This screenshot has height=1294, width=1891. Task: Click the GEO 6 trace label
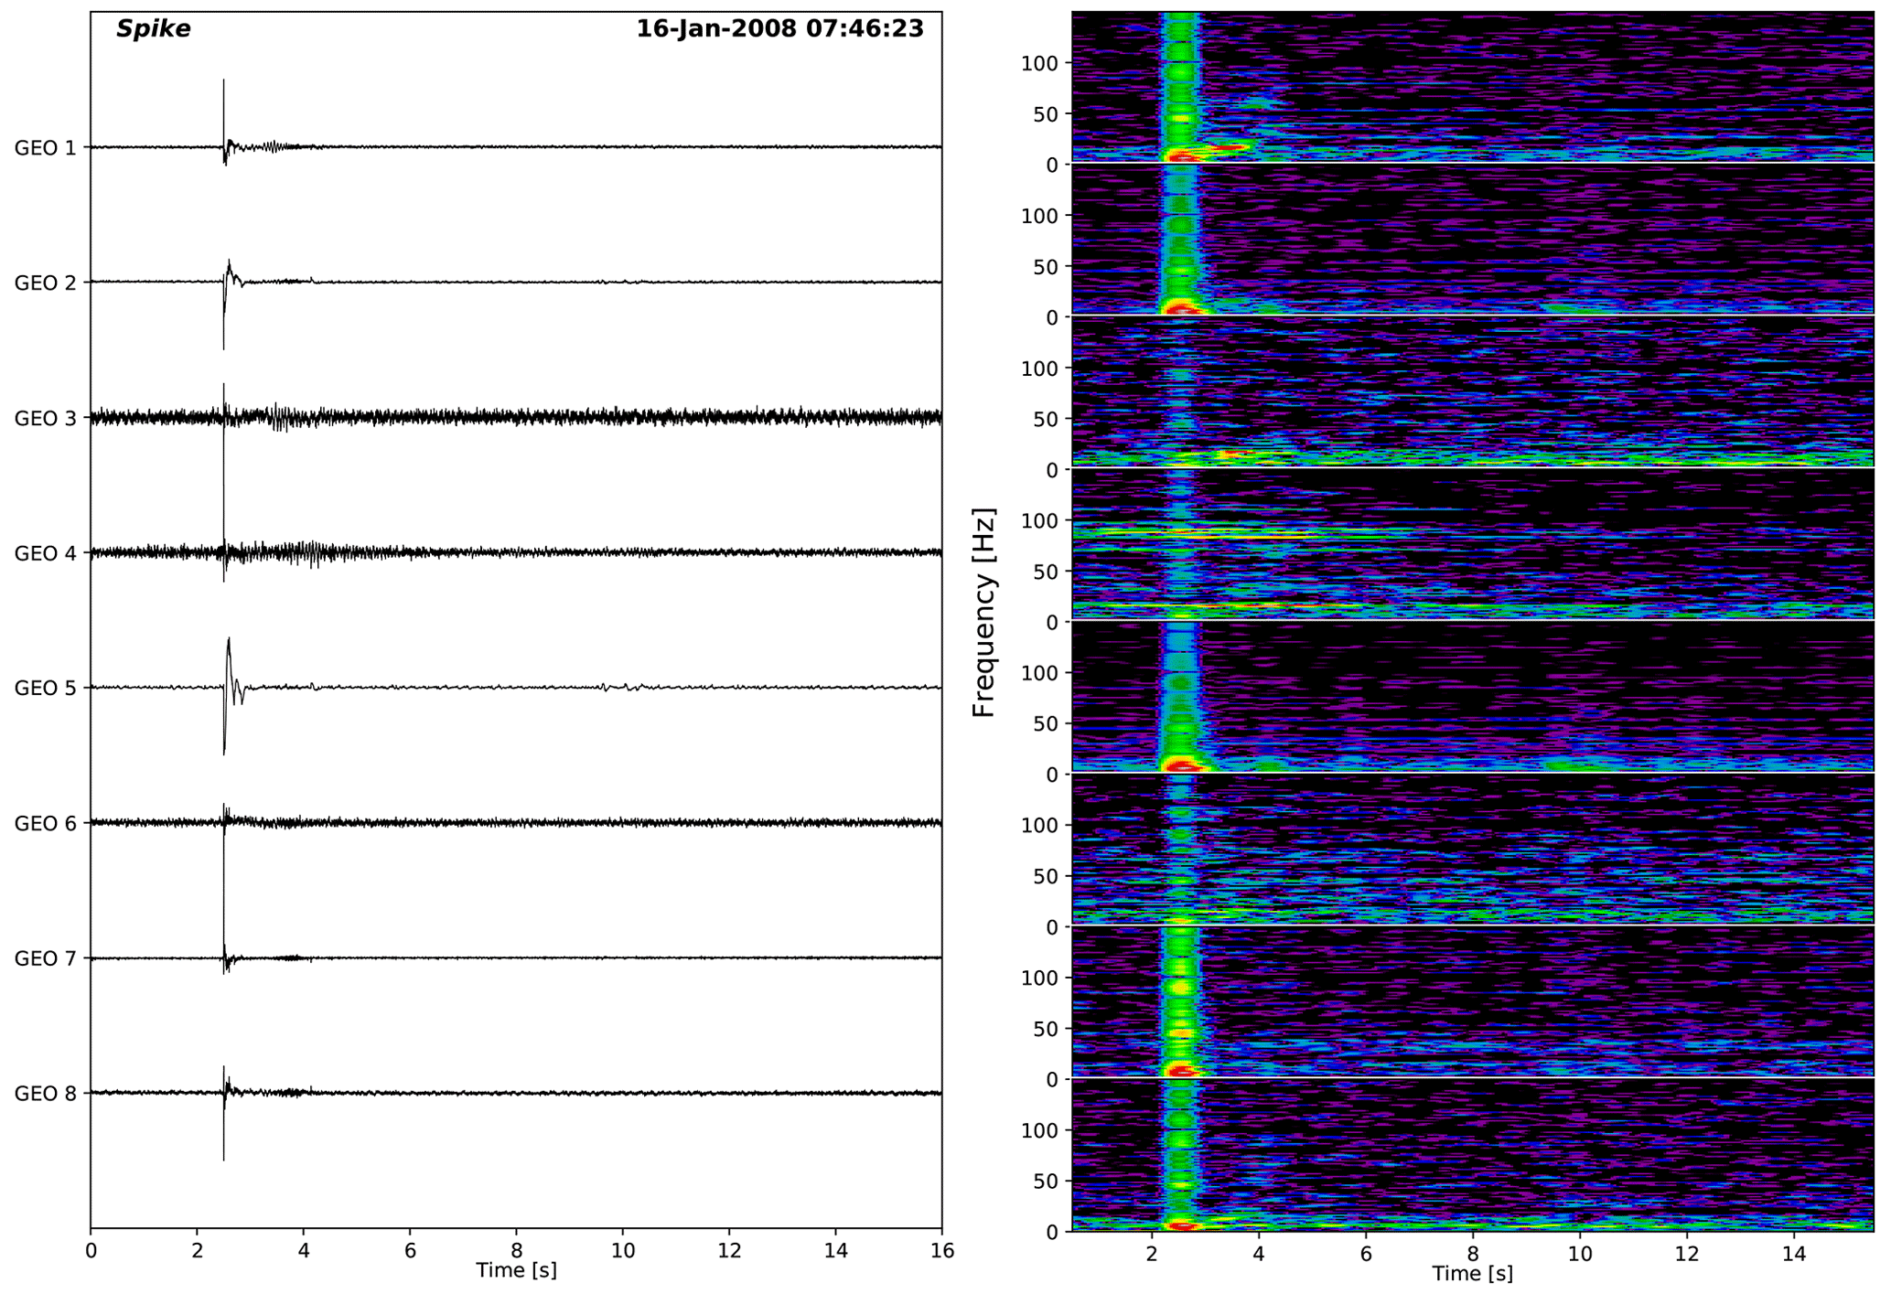pos(45,824)
